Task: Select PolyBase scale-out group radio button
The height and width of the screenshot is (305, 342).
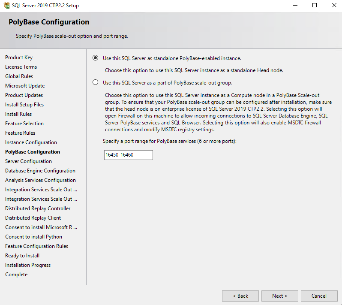Action: pyautogui.click(x=95, y=82)
